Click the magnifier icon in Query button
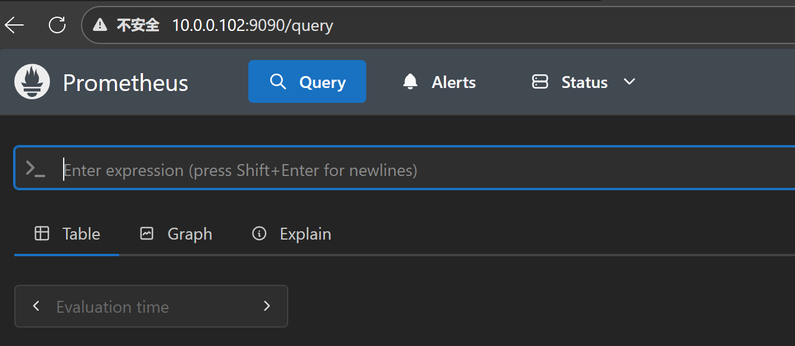 pos(278,81)
